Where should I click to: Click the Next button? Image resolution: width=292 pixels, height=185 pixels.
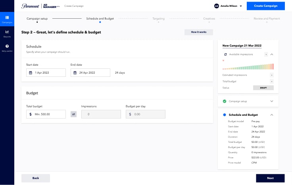pyautogui.click(x=270, y=178)
